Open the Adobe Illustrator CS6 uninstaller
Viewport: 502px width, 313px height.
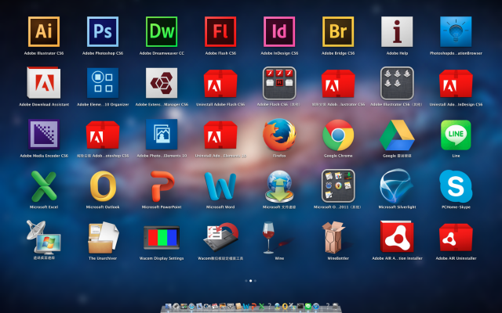click(338, 84)
